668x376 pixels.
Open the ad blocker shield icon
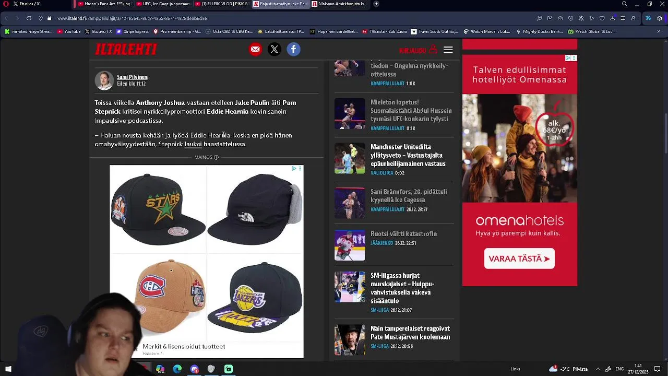(x=570, y=18)
